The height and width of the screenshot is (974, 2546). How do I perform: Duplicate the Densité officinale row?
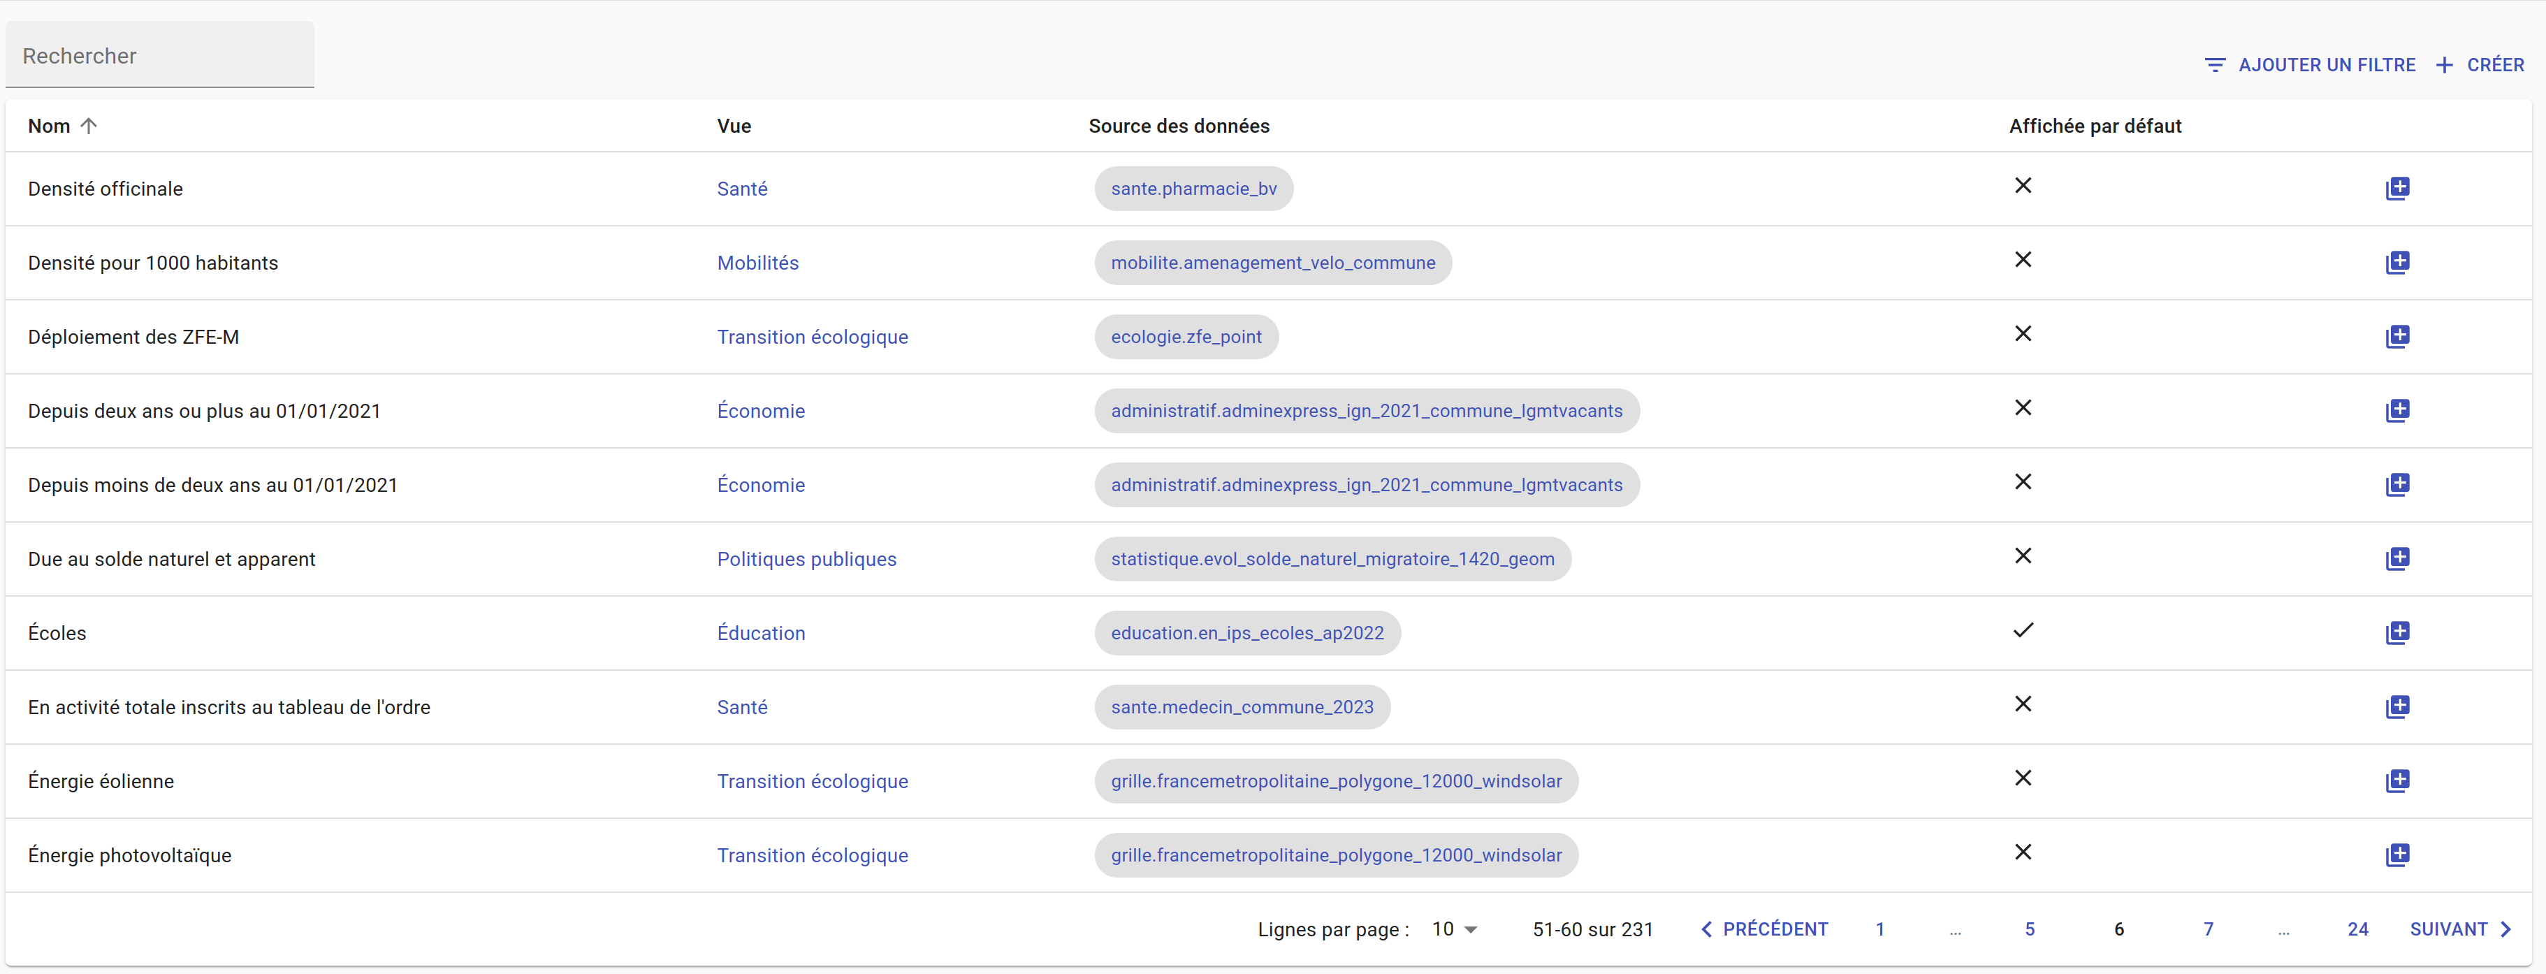2398,188
